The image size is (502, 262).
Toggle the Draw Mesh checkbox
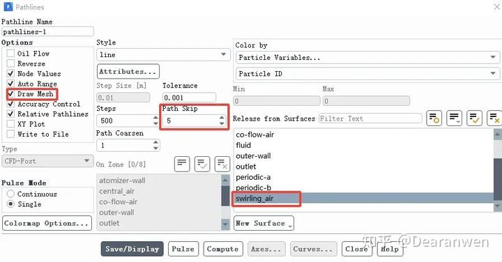[10, 94]
